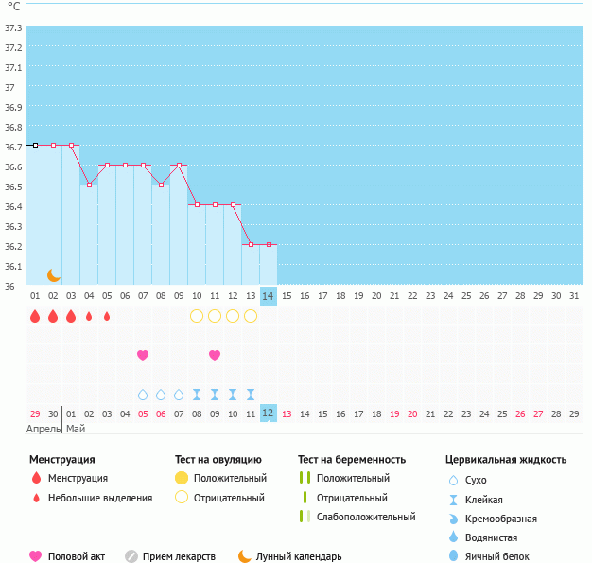Click temperature point at 36.5 on day 04

pos(89,185)
